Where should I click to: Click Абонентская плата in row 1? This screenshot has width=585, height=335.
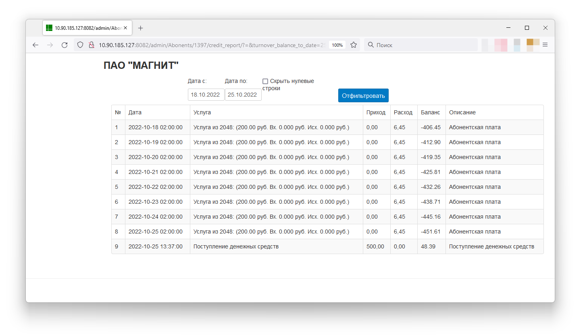pos(475,127)
